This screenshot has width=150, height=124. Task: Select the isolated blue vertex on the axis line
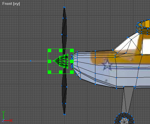point(31,61)
